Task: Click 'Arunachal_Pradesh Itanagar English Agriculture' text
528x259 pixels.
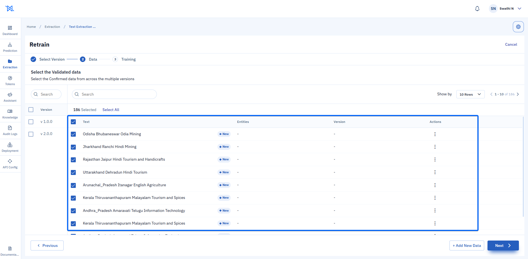Action: [x=124, y=185]
